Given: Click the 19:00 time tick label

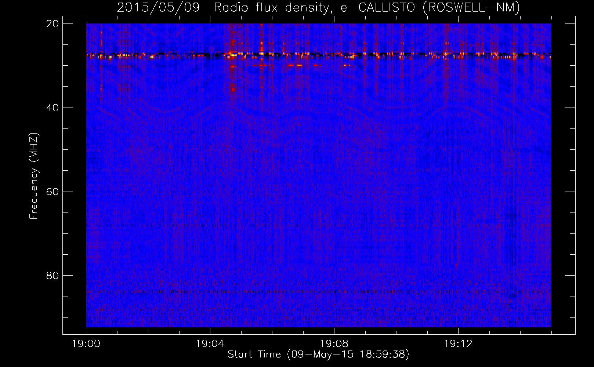Looking at the screenshot, I should point(86,344).
